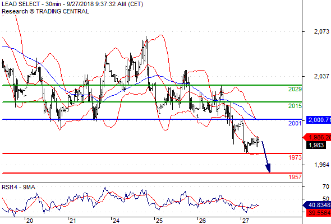331x224 pixels.
Task: Click the 1,964 price axis value
Action: pyautogui.click(x=321, y=165)
